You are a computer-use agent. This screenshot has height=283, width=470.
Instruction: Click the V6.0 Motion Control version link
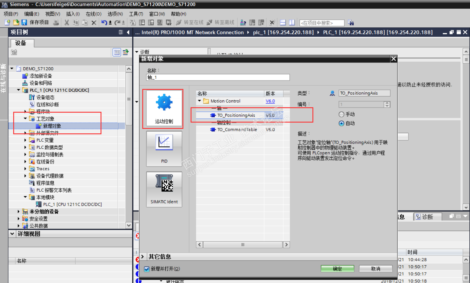pos(270,101)
